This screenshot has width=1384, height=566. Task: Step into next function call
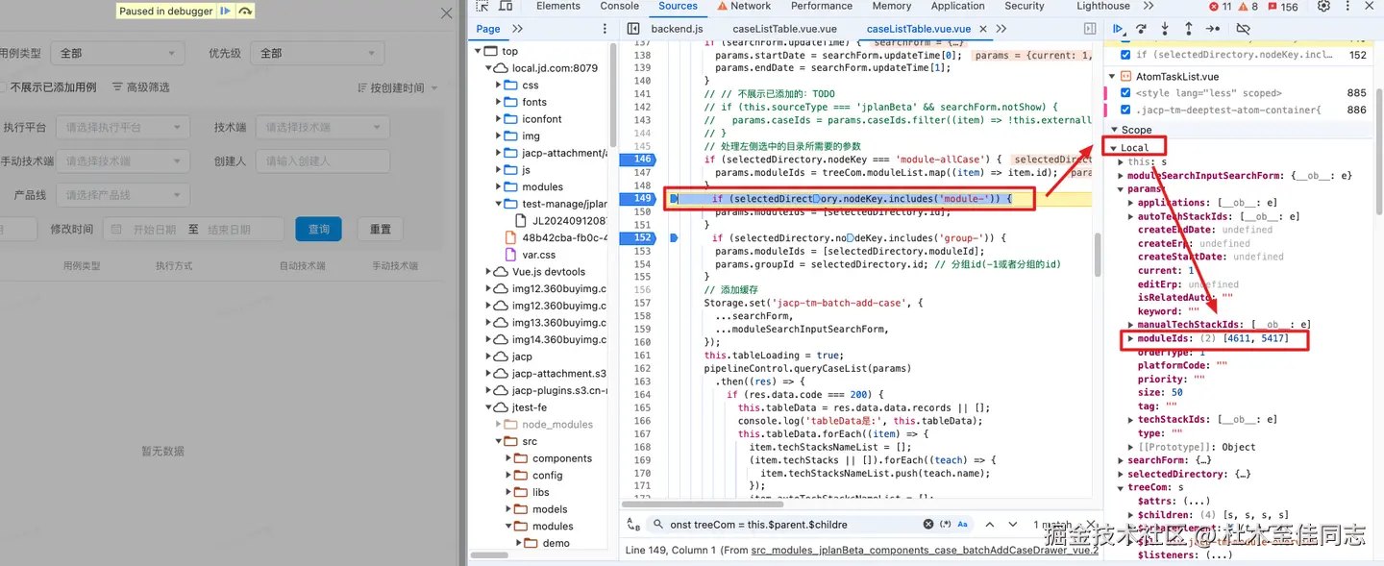(x=1165, y=29)
